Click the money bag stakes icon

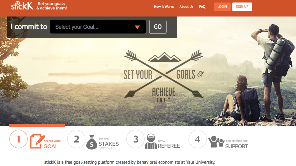[92, 142]
